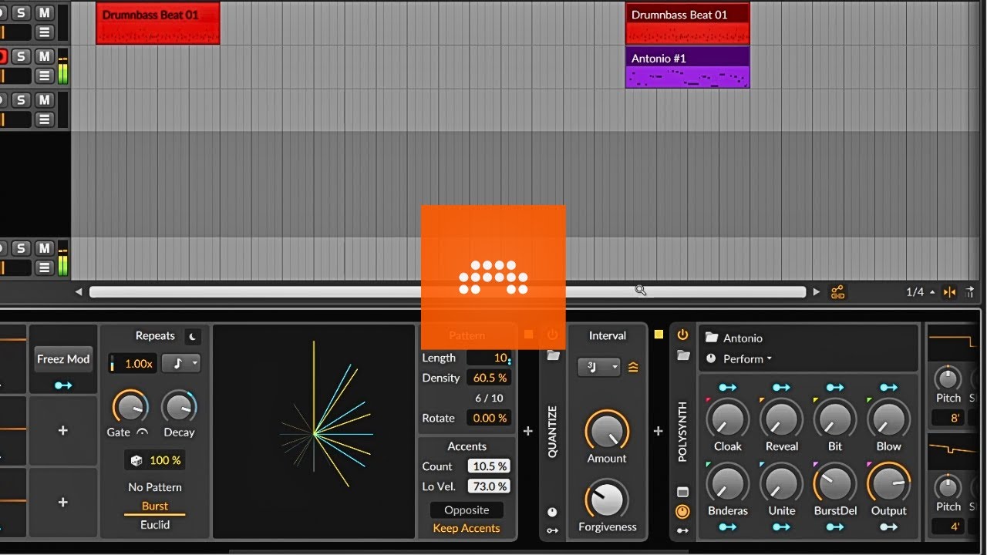987x555 pixels.
Task: Click the Quantize Amount knob
Action: click(608, 430)
